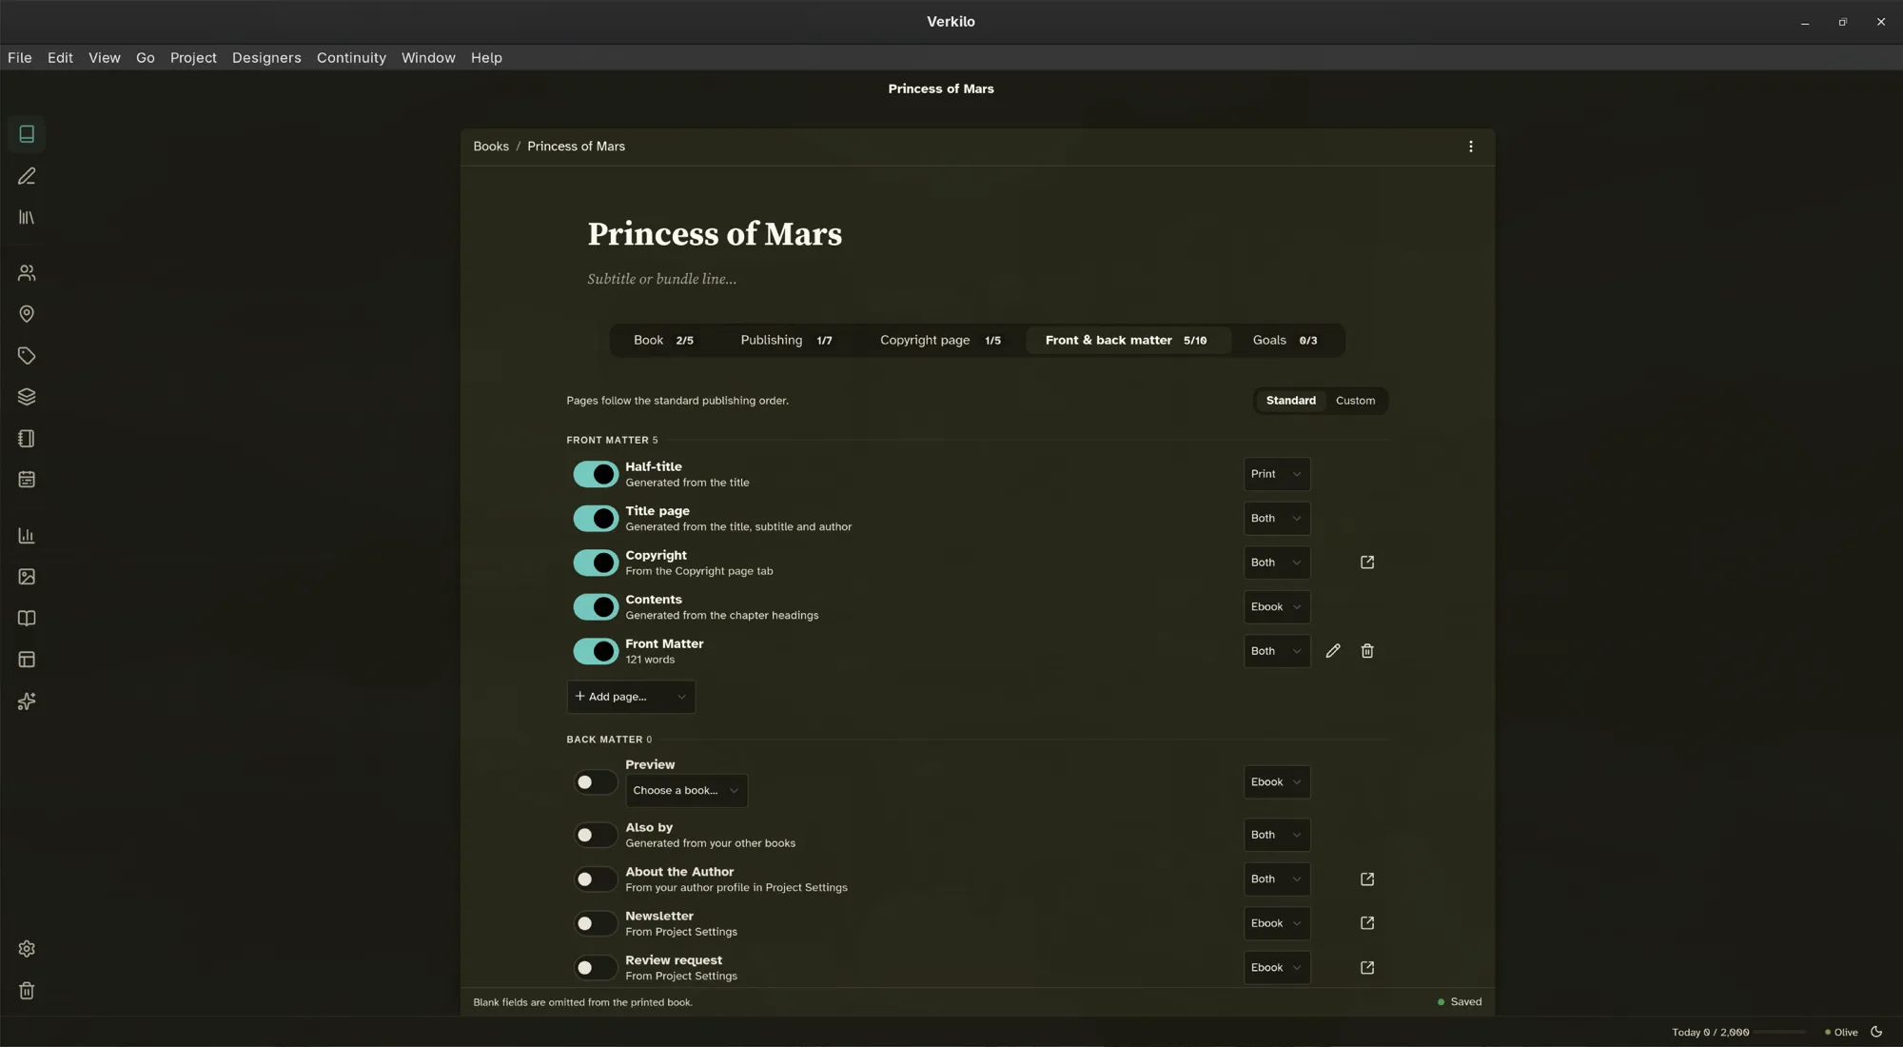Click the Olive theme indicator

click(x=1841, y=1033)
